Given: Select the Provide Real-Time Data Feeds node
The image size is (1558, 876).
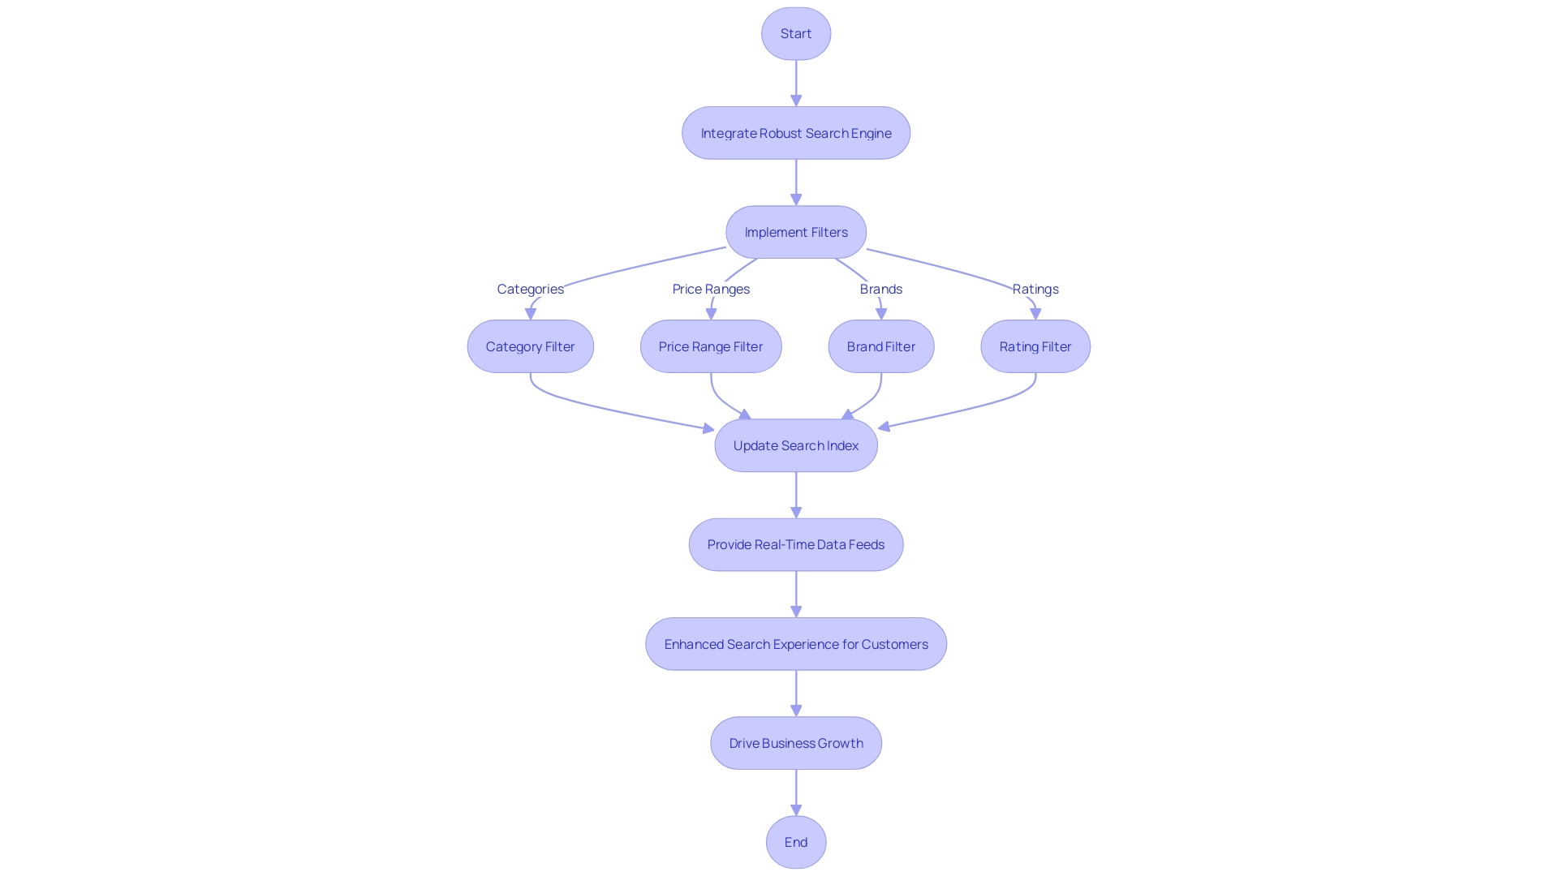Looking at the screenshot, I should 796,543.
